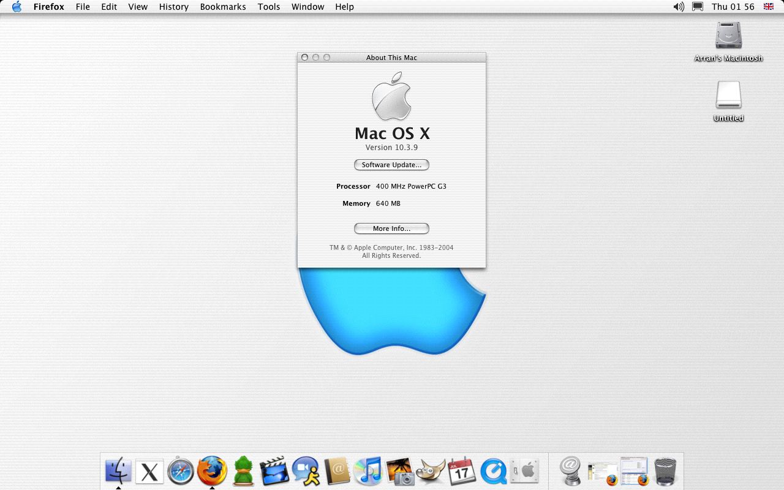
Task: Open iPhoto camera icon in dock
Action: [x=401, y=471]
